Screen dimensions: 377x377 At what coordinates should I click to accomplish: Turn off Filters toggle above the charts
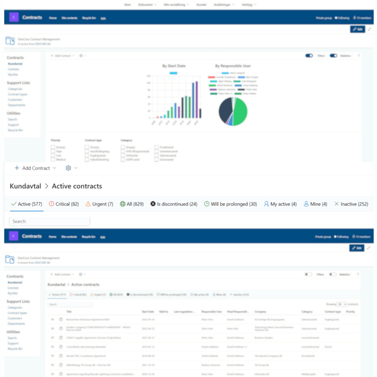pyautogui.click(x=309, y=55)
